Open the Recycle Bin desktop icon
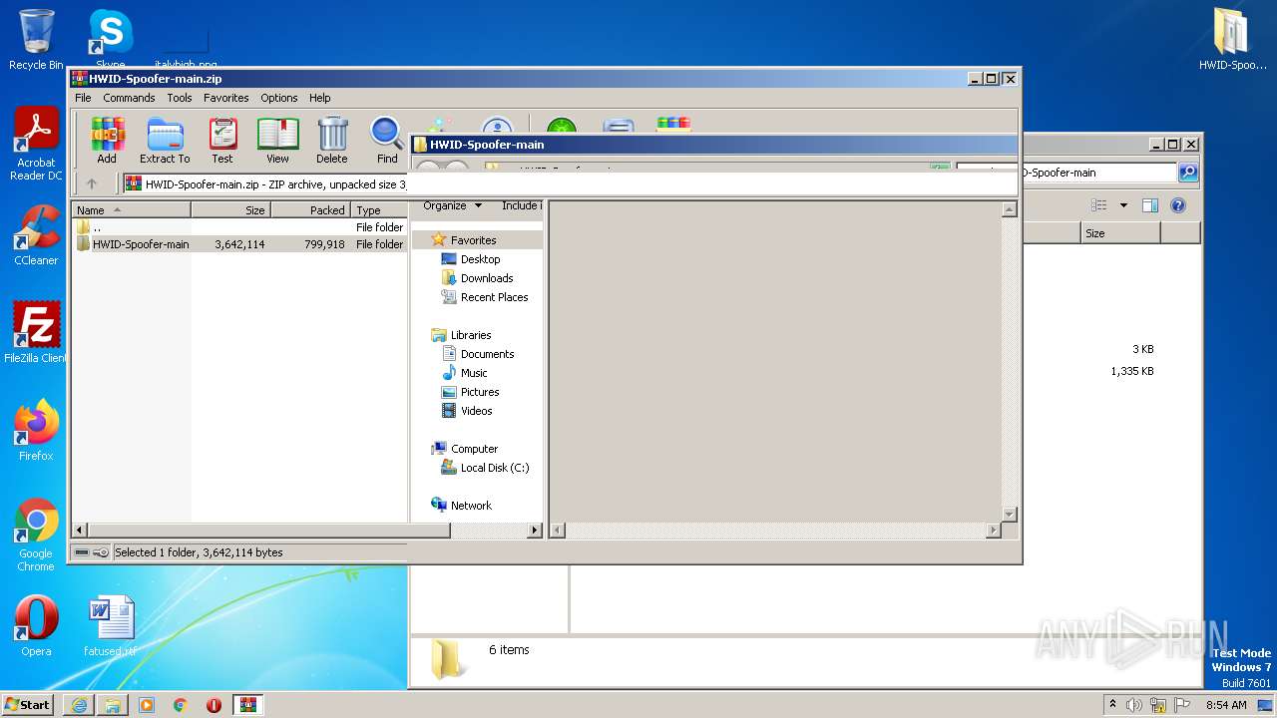The height and width of the screenshot is (718, 1277). coord(36,40)
